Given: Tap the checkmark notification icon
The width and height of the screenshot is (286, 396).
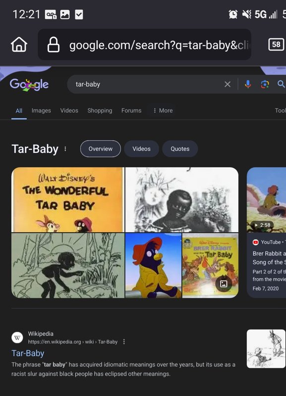Looking at the screenshot, I should tap(79, 15).
